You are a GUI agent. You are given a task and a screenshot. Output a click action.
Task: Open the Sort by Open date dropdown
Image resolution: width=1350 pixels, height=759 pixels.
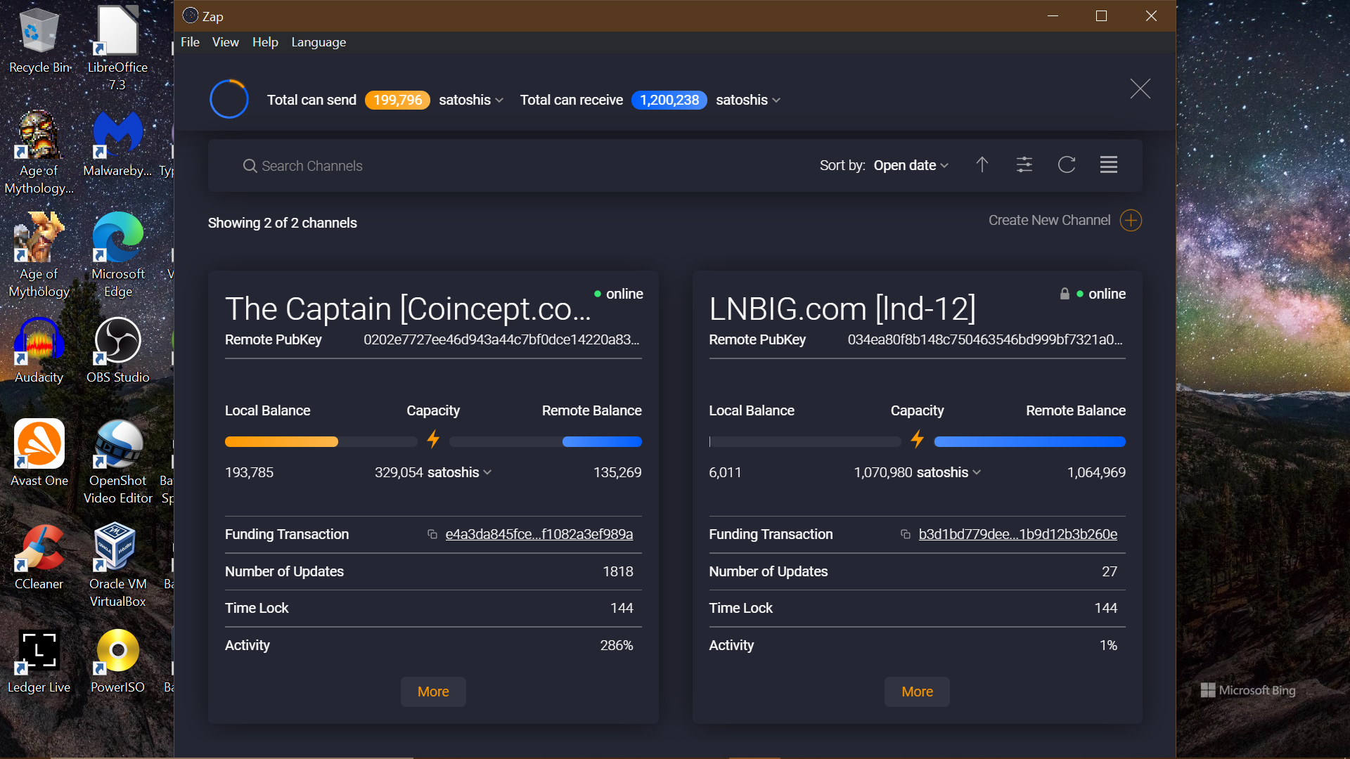point(911,165)
